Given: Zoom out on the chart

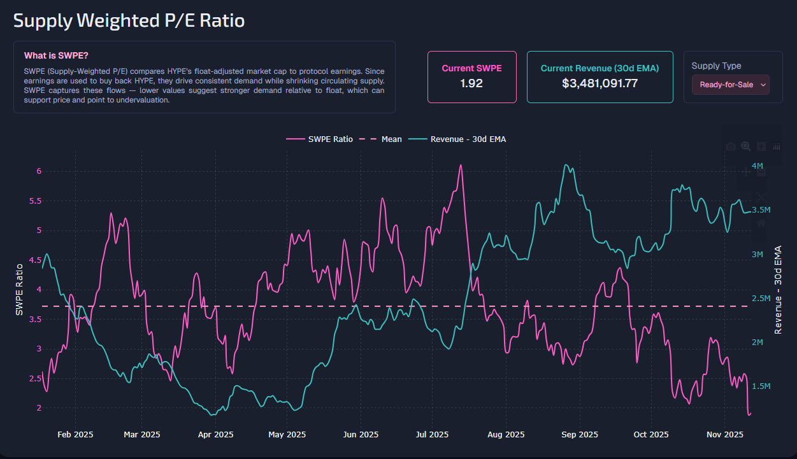Looking at the screenshot, I should [761, 172].
